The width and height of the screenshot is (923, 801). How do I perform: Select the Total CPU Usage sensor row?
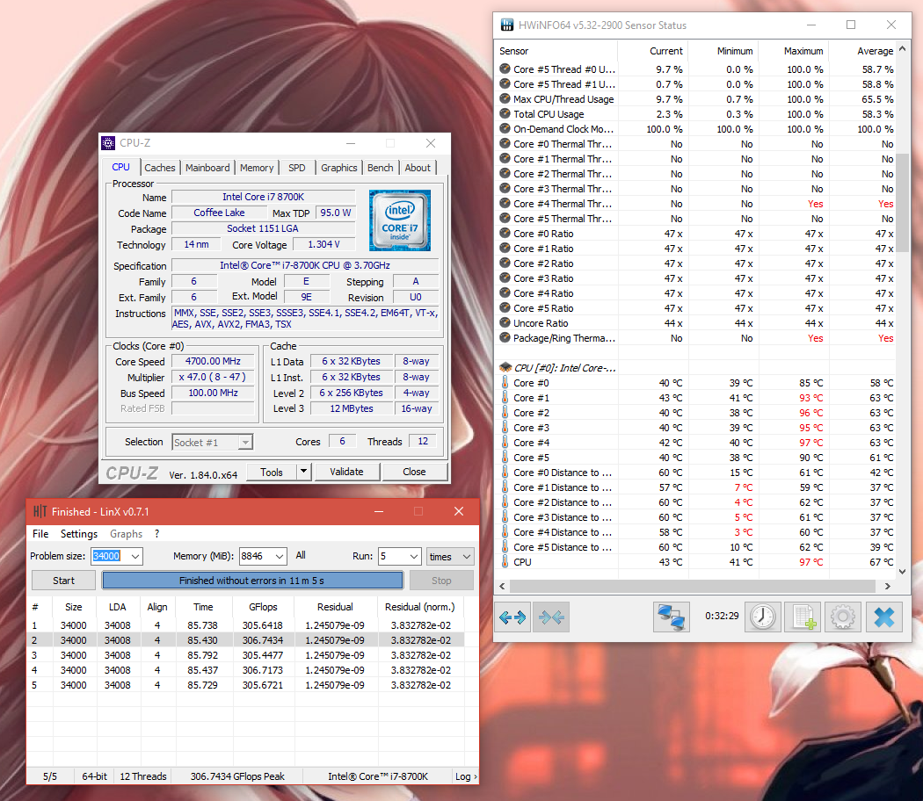click(x=696, y=114)
